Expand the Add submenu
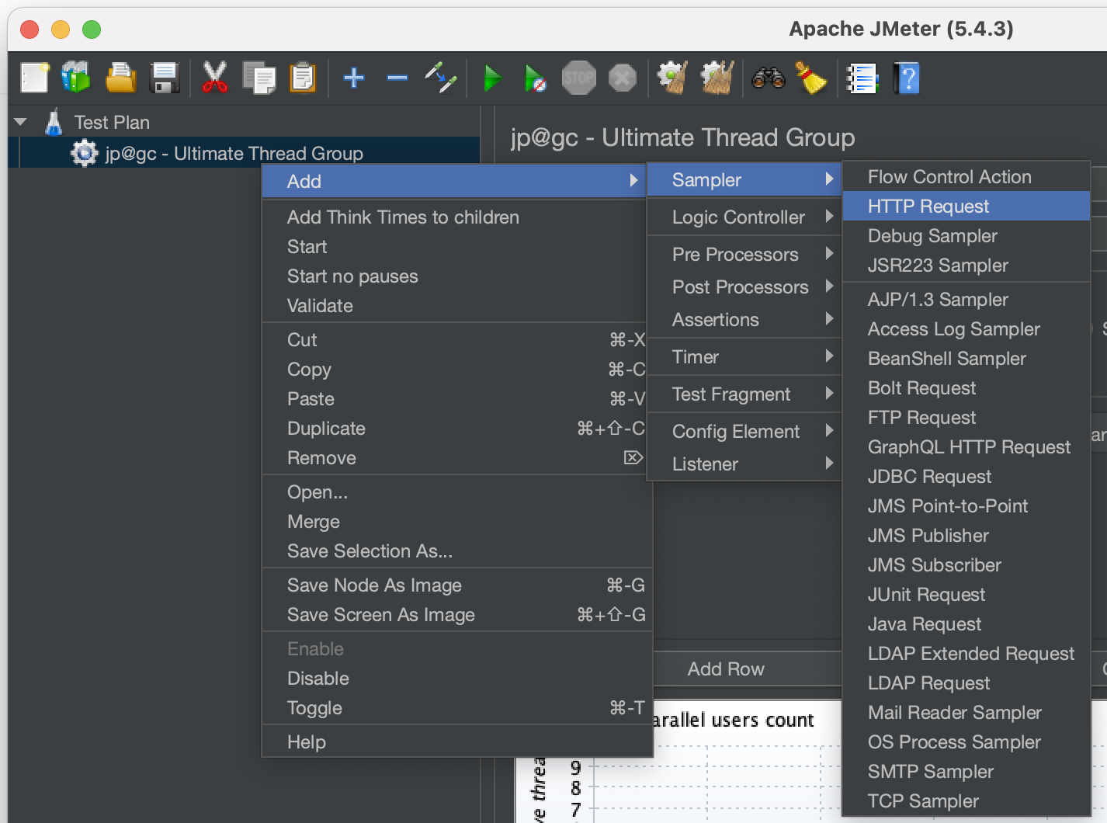The width and height of the screenshot is (1107, 823). [454, 181]
